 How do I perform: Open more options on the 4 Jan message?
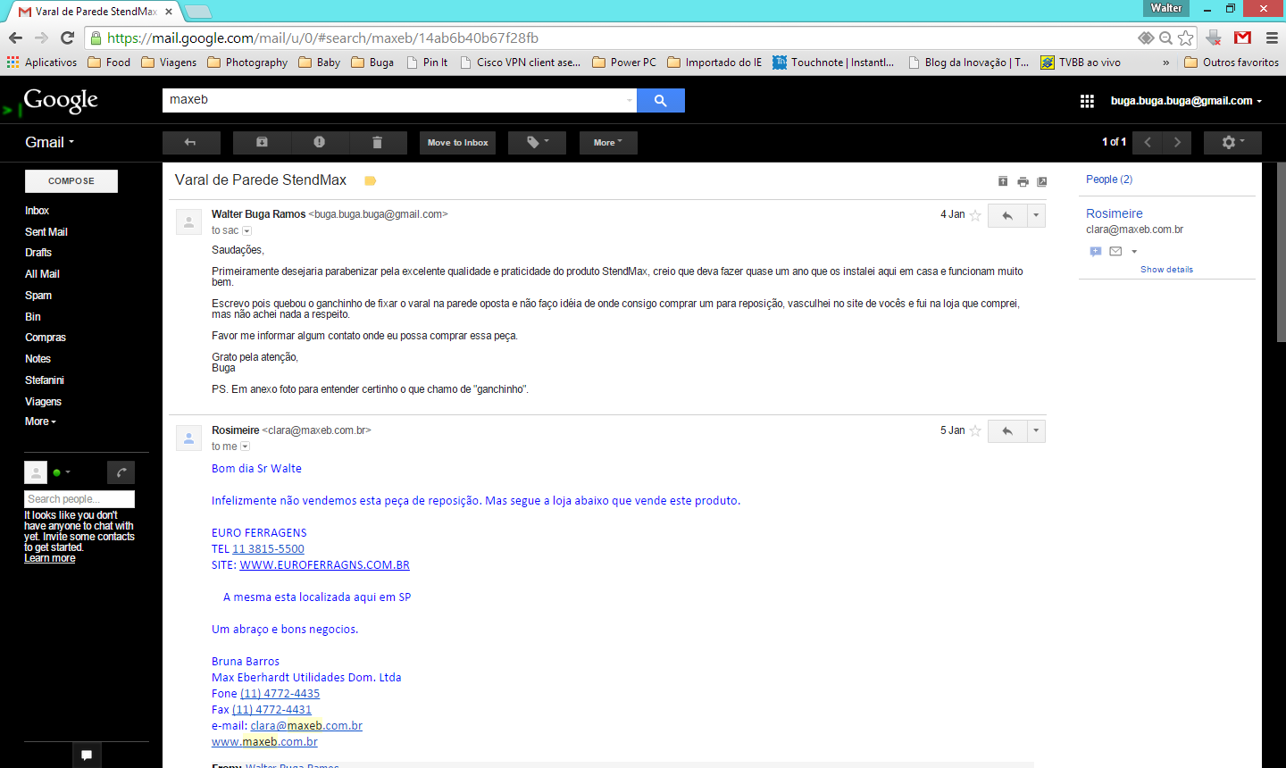[1036, 215]
